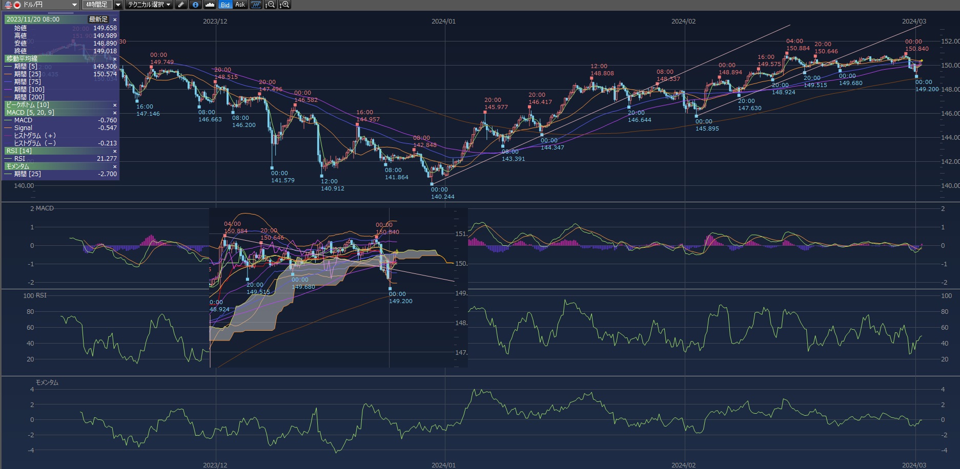Open the テクニカル選択 dropdown menu
The height and width of the screenshot is (469, 960).
[x=149, y=5]
